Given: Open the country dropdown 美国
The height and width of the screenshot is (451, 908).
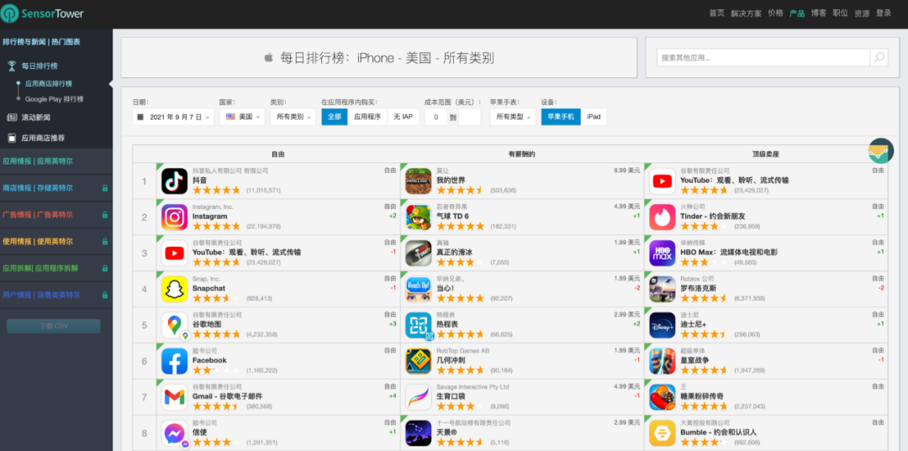Looking at the screenshot, I should [242, 117].
